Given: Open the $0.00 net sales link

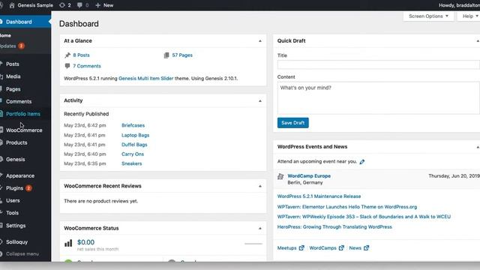Looking at the screenshot, I should tap(85, 242).
